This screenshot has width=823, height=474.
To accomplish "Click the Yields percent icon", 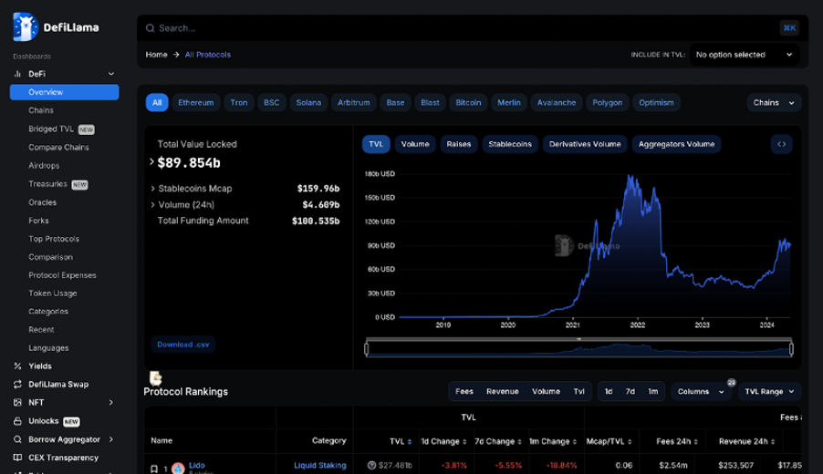I will click(x=17, y=366).
